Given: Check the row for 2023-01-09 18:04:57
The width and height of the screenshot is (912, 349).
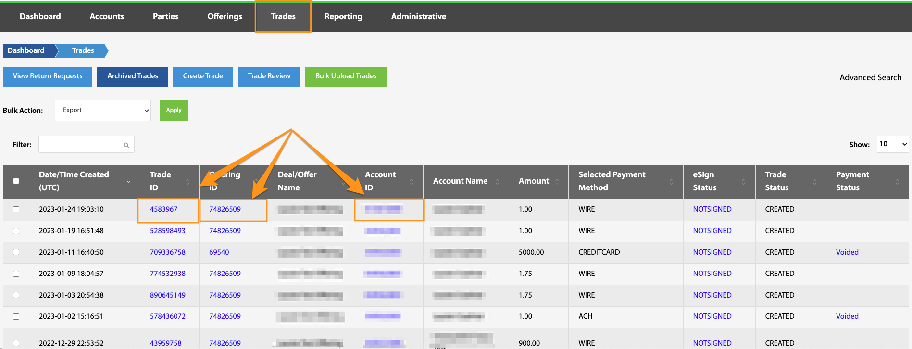Looking at the screenshot, I should [16, 274].
